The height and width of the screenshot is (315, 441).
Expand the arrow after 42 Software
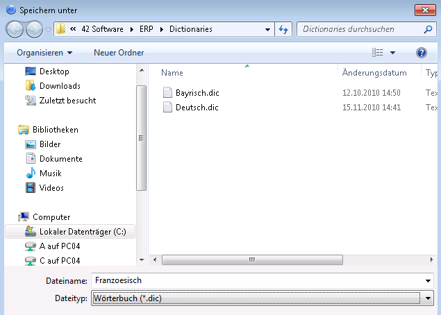[x=132, y=29]
